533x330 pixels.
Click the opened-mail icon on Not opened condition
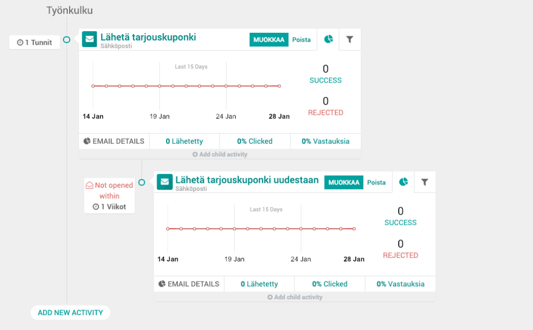coord(90,185)
